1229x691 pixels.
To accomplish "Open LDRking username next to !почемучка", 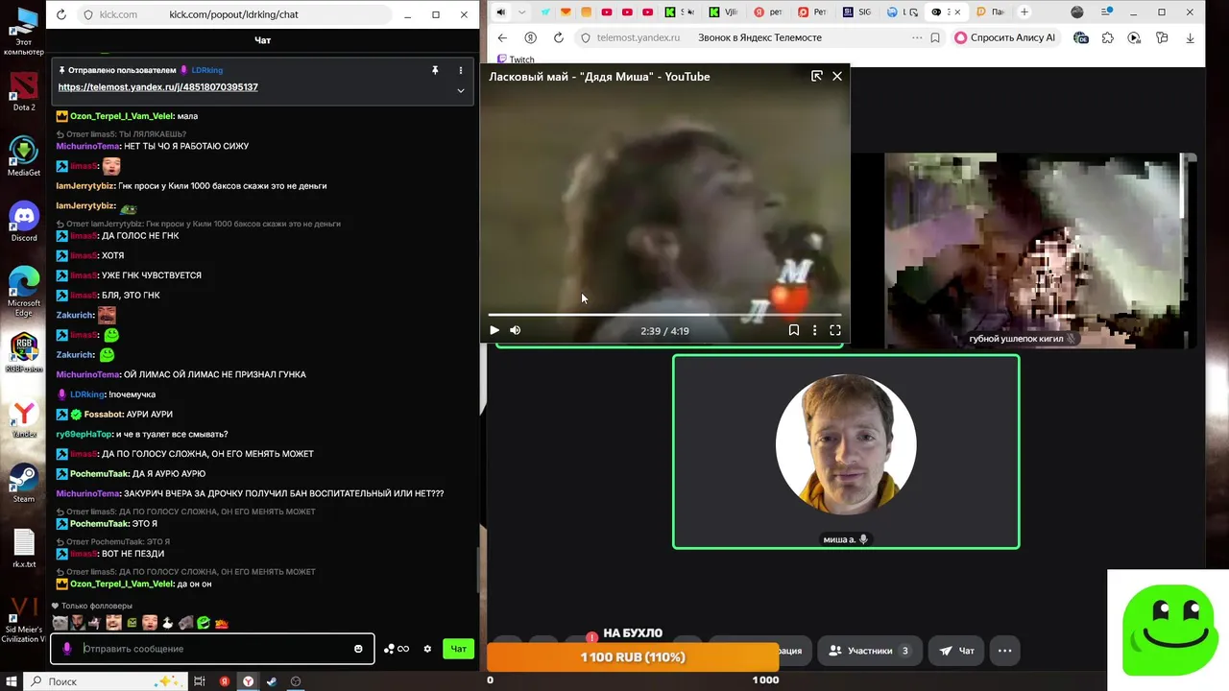I will point(87,394).
